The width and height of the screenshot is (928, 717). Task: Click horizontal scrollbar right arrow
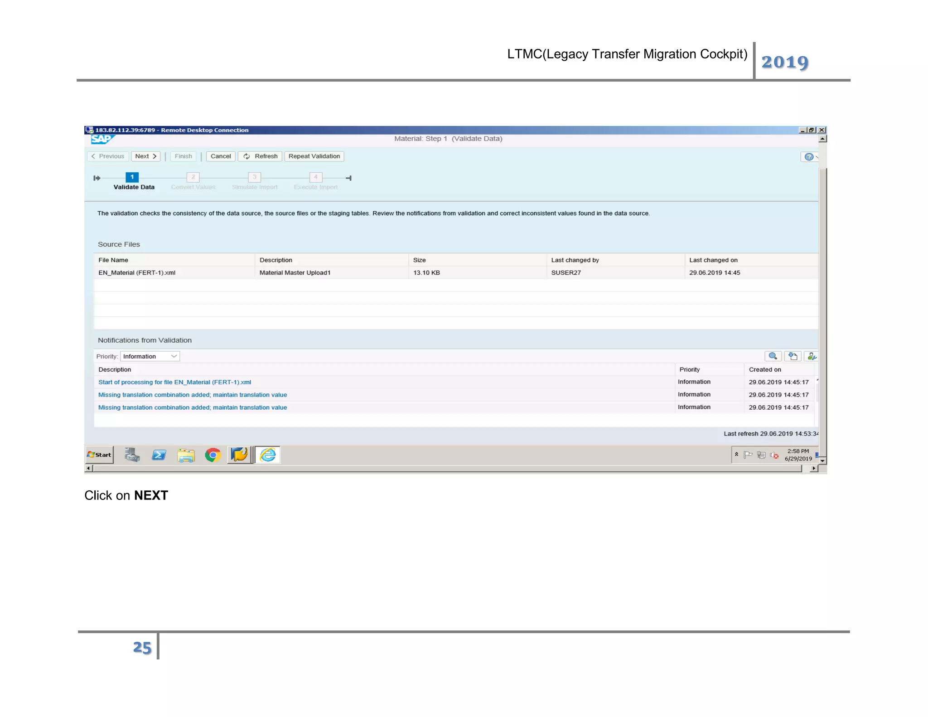pyautogui.click(x=814, y=468)
